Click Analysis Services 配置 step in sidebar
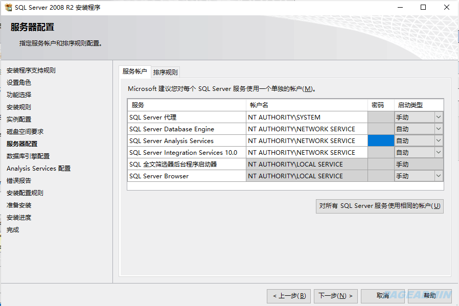This screenshot has height=306, width=459. (39, 169)
